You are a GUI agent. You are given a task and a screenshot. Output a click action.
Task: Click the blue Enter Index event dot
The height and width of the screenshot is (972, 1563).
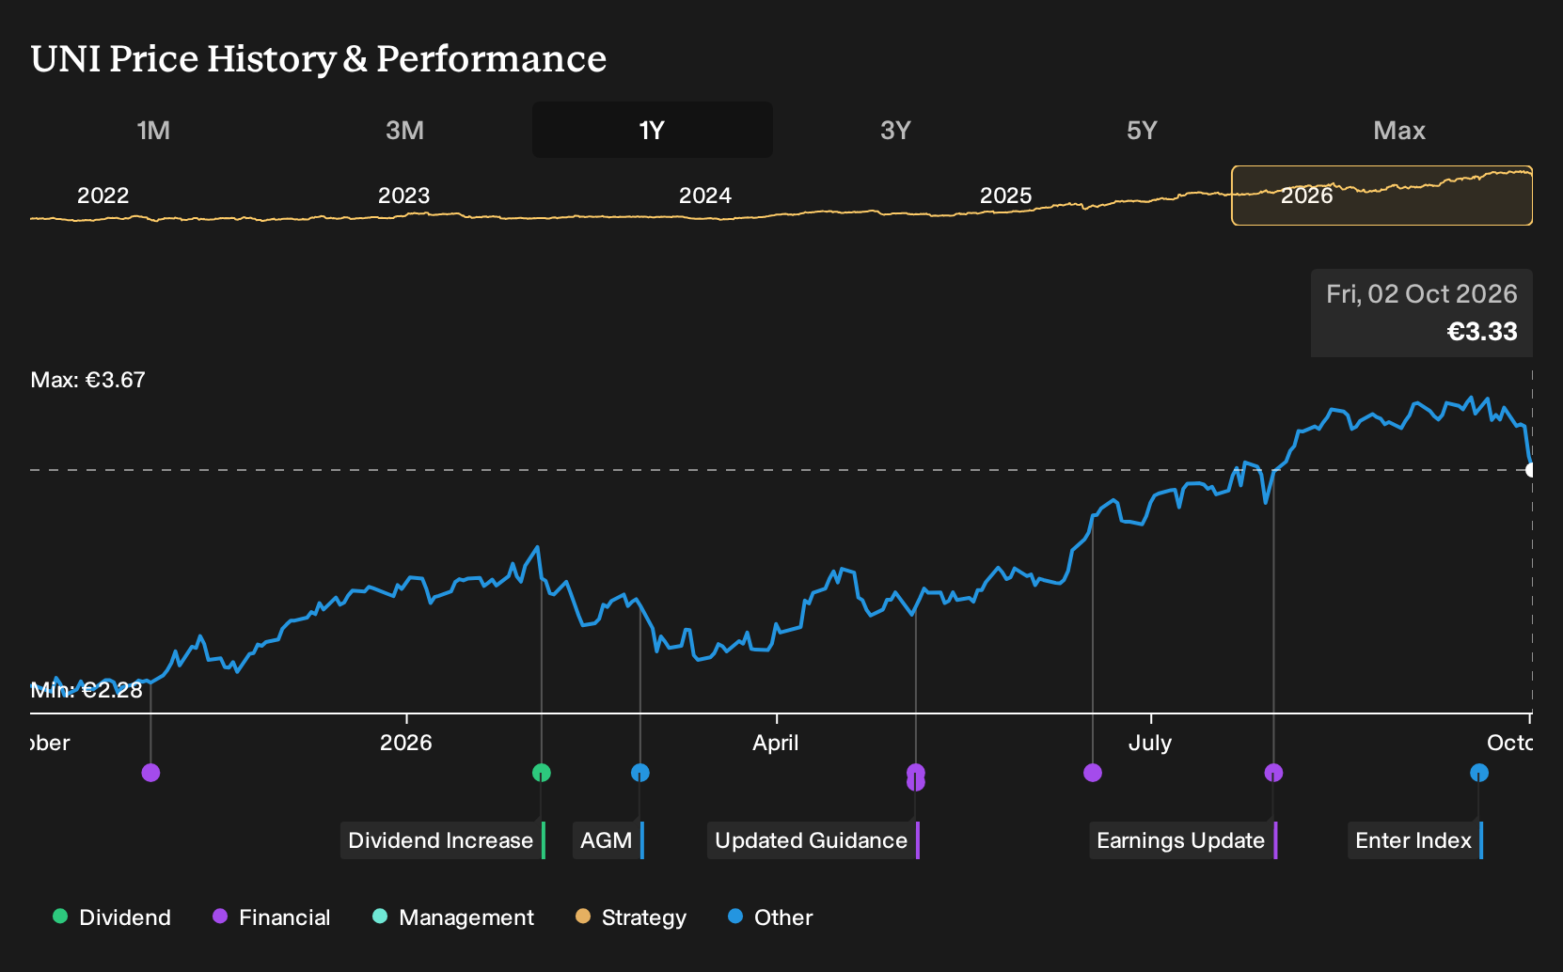click(1479, 773)
